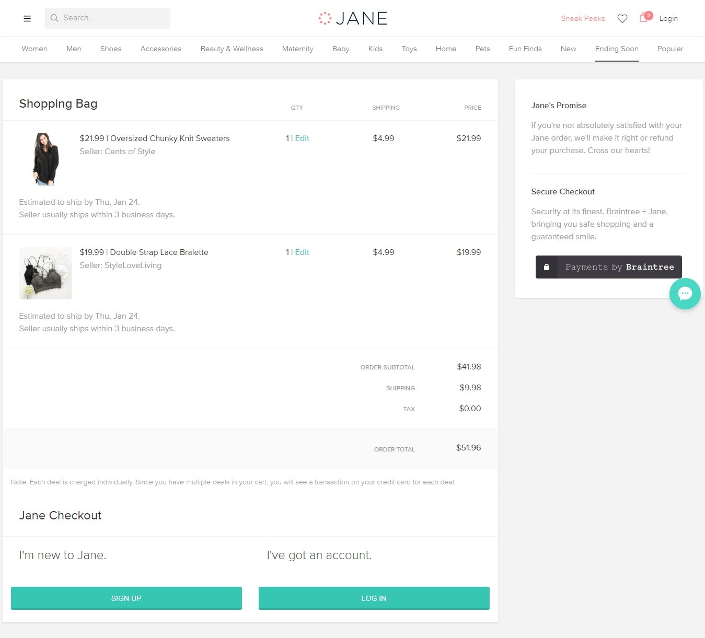
Task: Edit quantity for Chunky Knit Sweaters
Action: tap(302, 138)
